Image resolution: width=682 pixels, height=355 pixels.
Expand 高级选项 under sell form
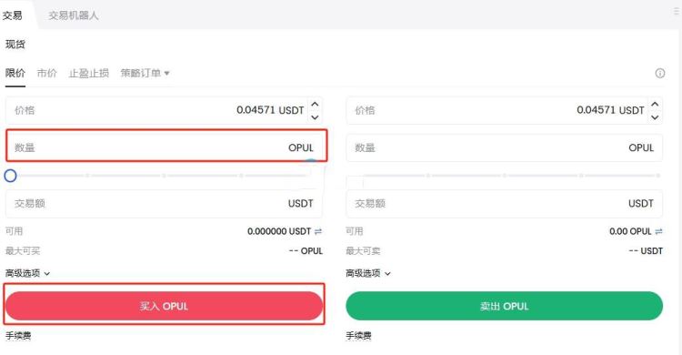(x=368, y=274)
